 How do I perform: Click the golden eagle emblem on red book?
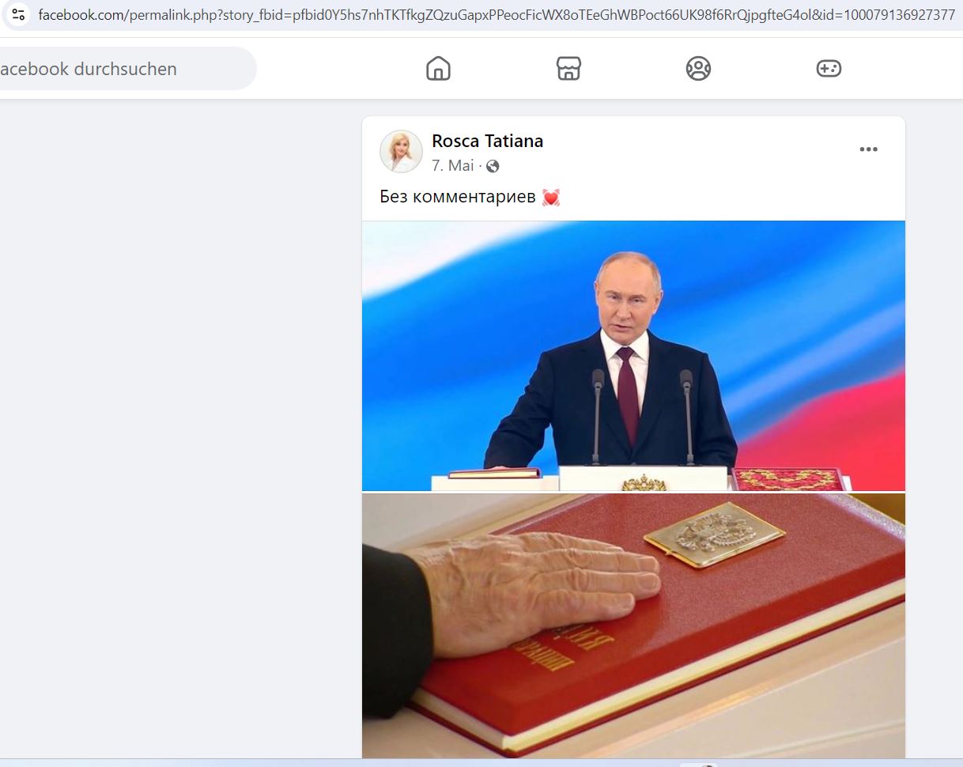pyautogui.click(x=715, y=537)
